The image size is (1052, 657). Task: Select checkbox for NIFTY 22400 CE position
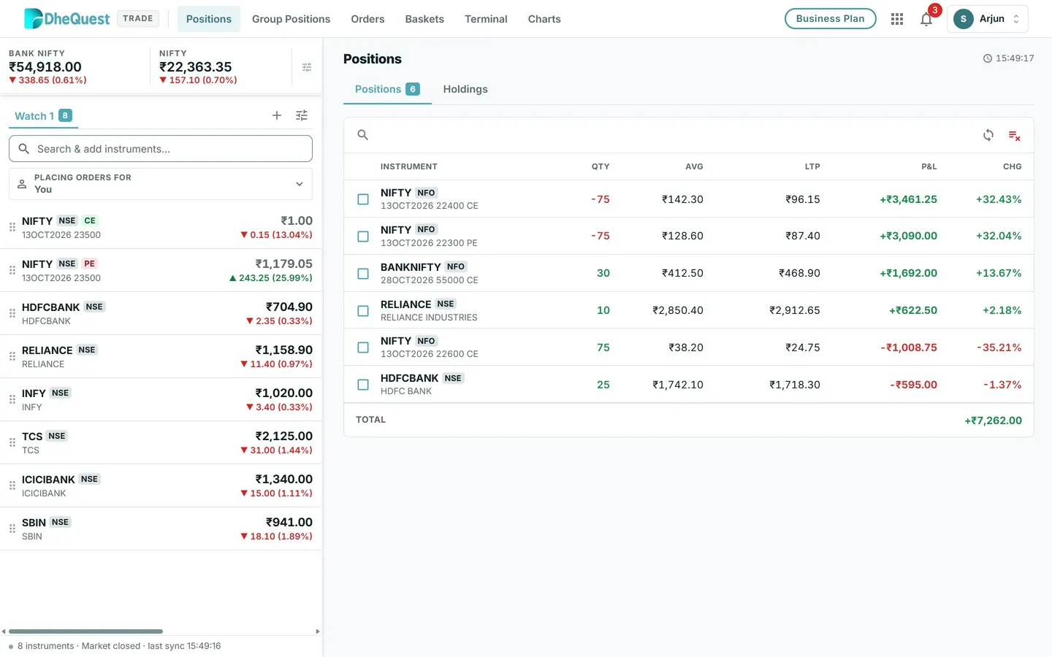coord(363,199)
